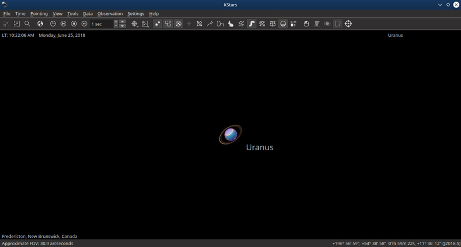
Task: Toggle the opaque ground horizon icon
Action: (x=283, y=24)
